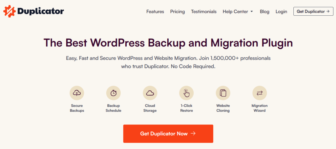336x149 pixels.
Task: Click the Secure Backups cloud upload icon
Action: 77,93
